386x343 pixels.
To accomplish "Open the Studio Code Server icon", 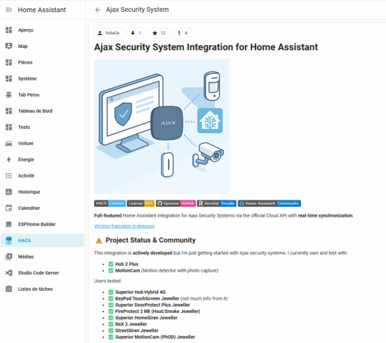I will click(9, 273).
